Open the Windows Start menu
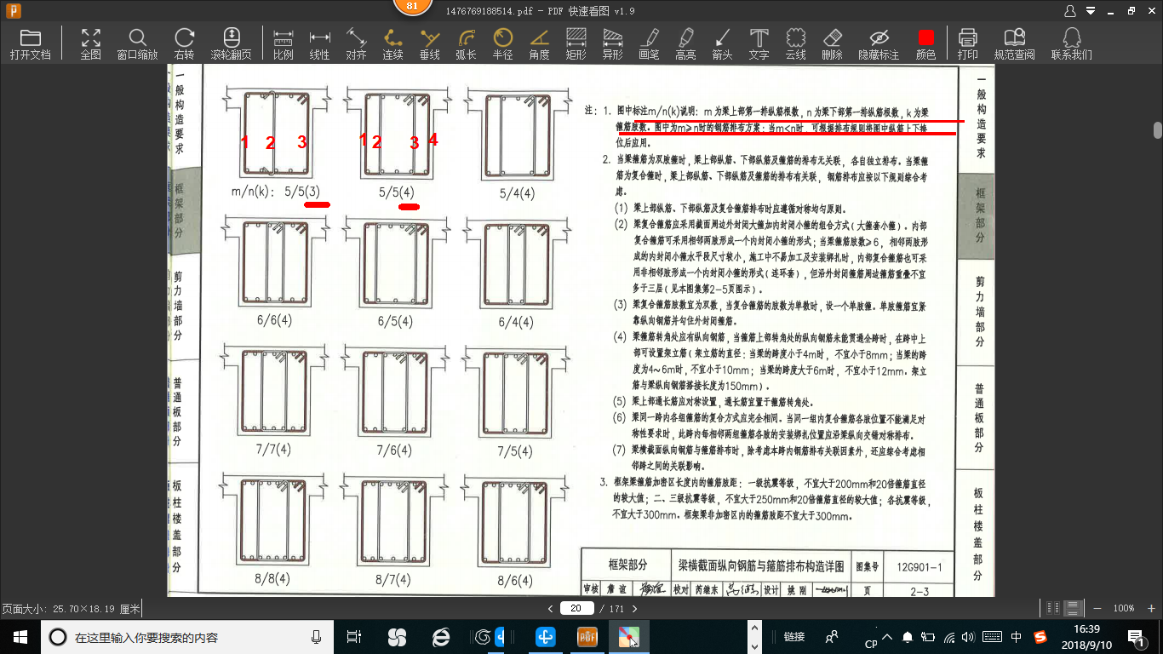Viewport: 1163px width, 654px height. coord(20,636)
